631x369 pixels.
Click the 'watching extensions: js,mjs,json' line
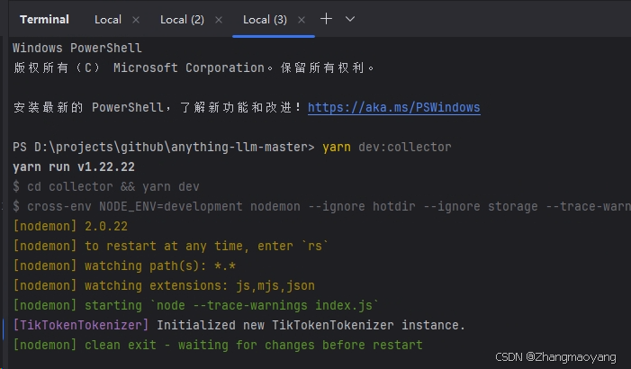(164, 285)
